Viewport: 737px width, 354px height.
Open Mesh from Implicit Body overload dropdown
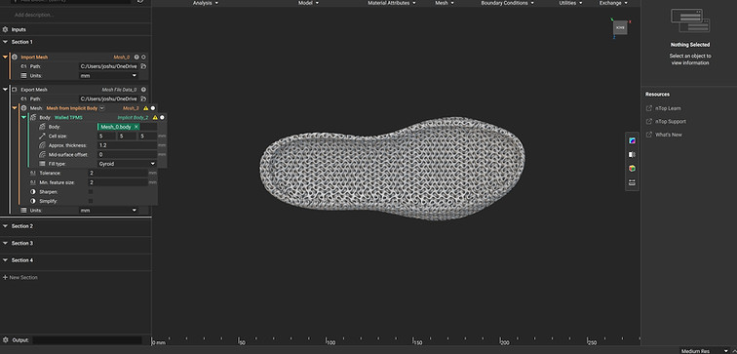(102, 108)
